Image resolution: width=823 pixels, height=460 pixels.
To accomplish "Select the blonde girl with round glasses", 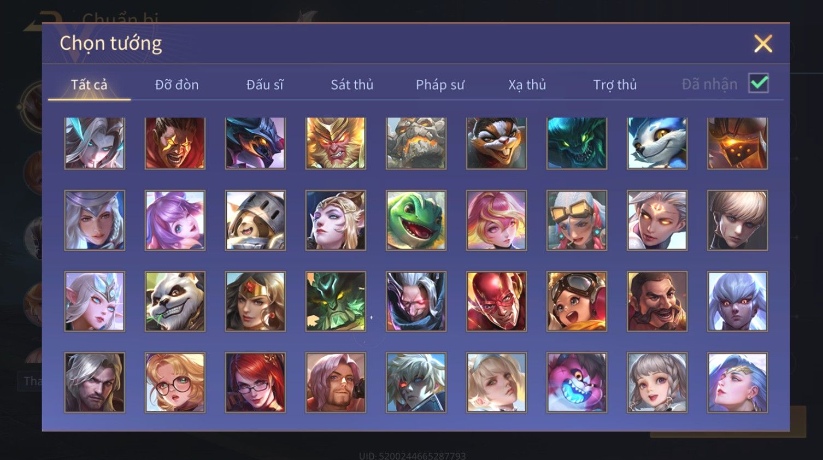I will point(175,382).
